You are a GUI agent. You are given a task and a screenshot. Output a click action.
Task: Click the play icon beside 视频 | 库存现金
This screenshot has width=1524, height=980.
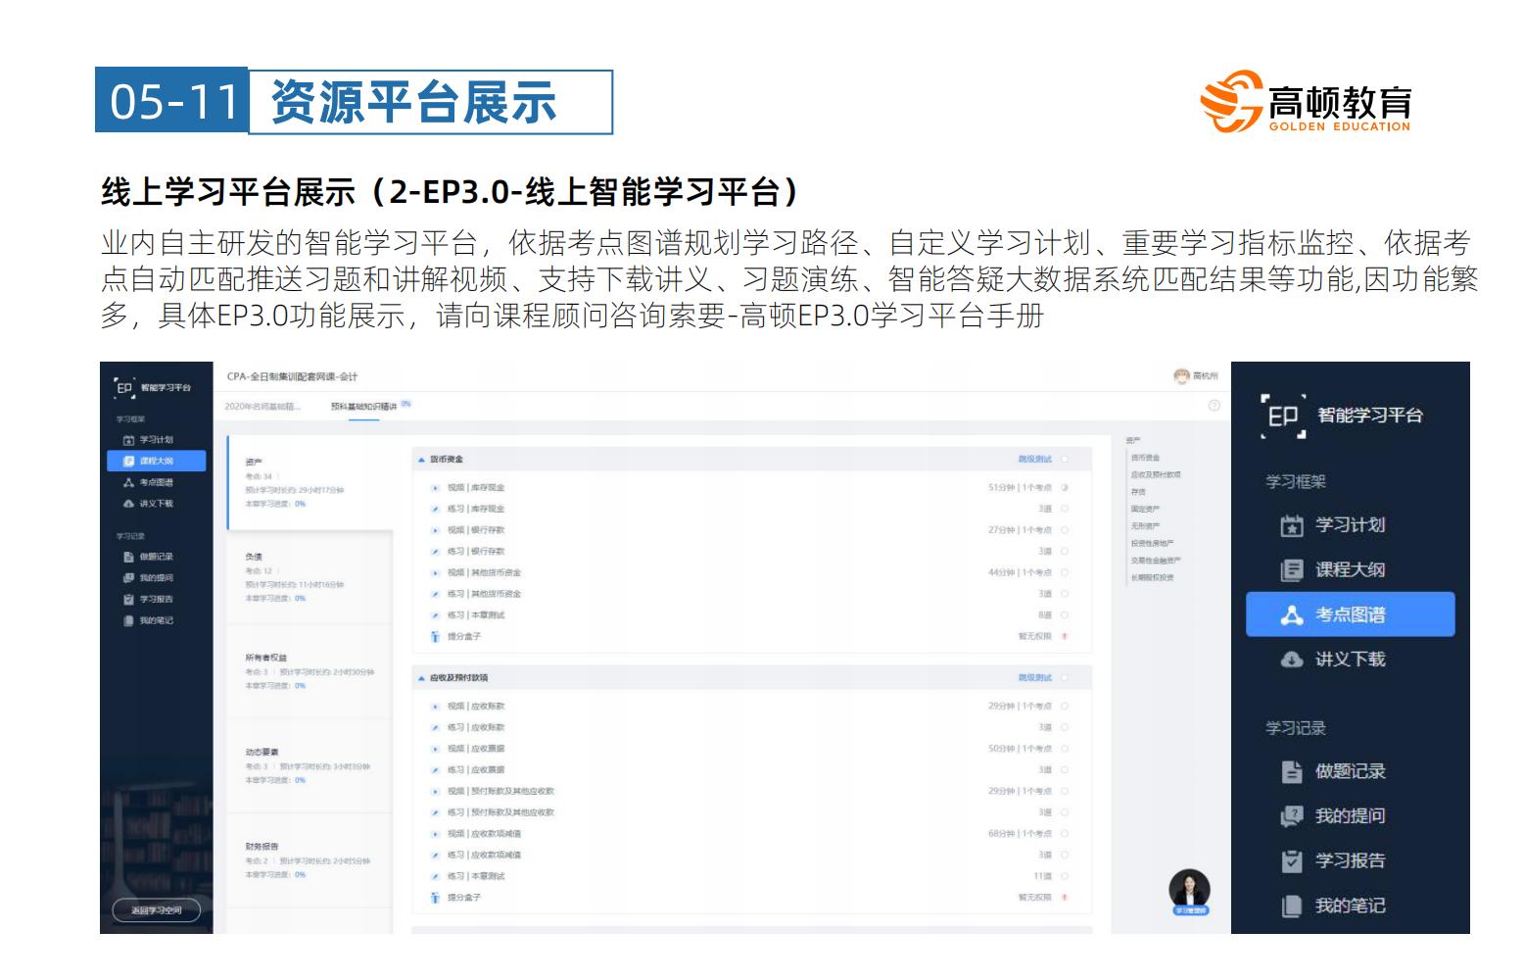(x=435, y=487)
